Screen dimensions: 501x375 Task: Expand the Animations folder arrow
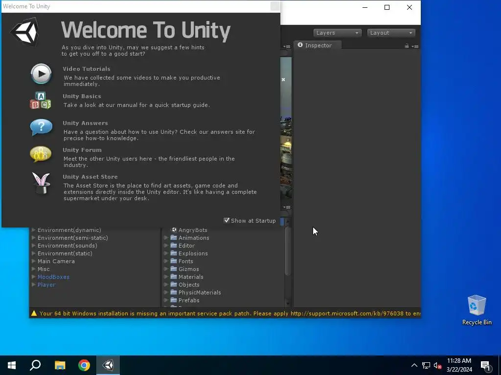click(166, 238)
